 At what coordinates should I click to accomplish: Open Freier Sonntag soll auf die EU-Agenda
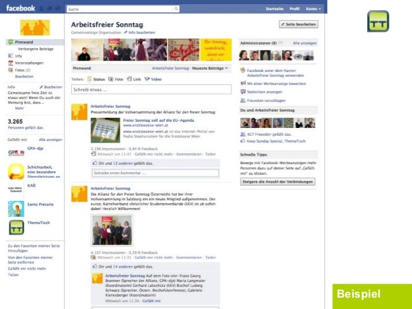click(158, 121)
